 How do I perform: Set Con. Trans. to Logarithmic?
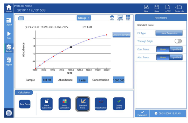(176, 49)
